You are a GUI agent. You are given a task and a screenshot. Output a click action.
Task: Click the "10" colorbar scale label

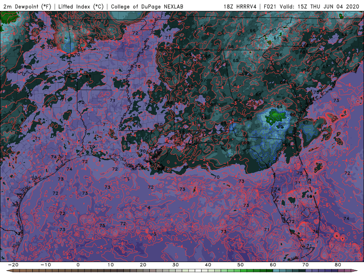pos(111,265)
